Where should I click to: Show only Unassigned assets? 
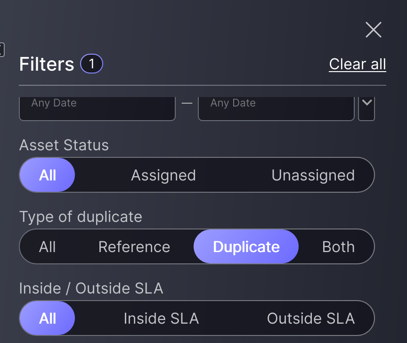pos(313,175)
